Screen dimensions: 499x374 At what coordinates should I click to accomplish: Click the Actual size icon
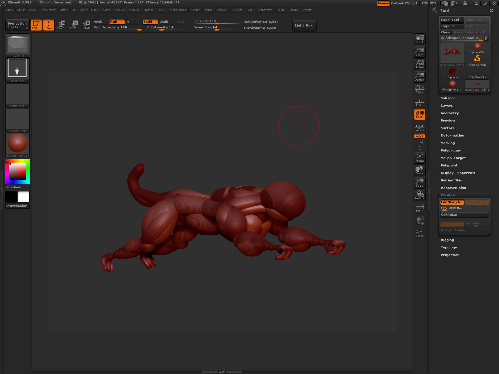point(419,64)
